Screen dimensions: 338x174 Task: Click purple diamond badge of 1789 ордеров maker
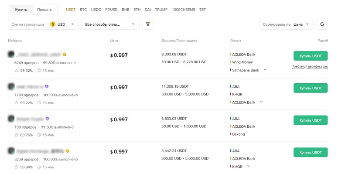47,87
